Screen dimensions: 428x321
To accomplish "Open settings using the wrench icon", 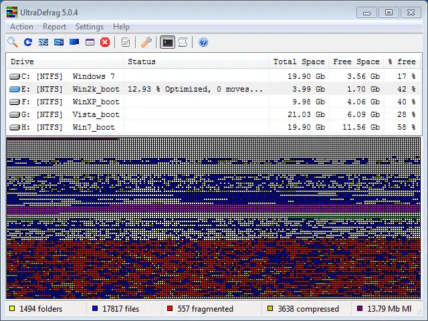I will [146, 42].
